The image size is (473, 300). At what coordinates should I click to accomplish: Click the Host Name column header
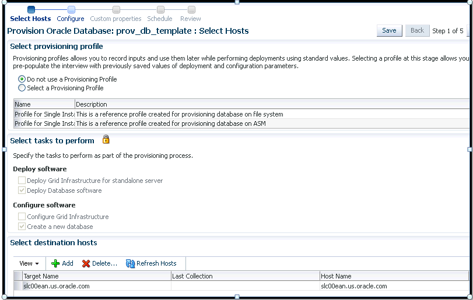click(x=394, y=276)
